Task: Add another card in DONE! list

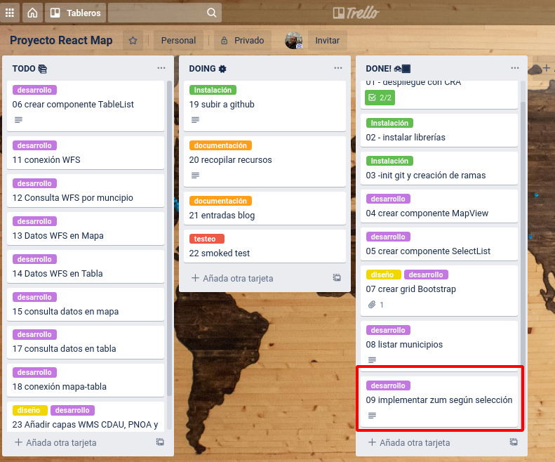Action: [410, 442]
